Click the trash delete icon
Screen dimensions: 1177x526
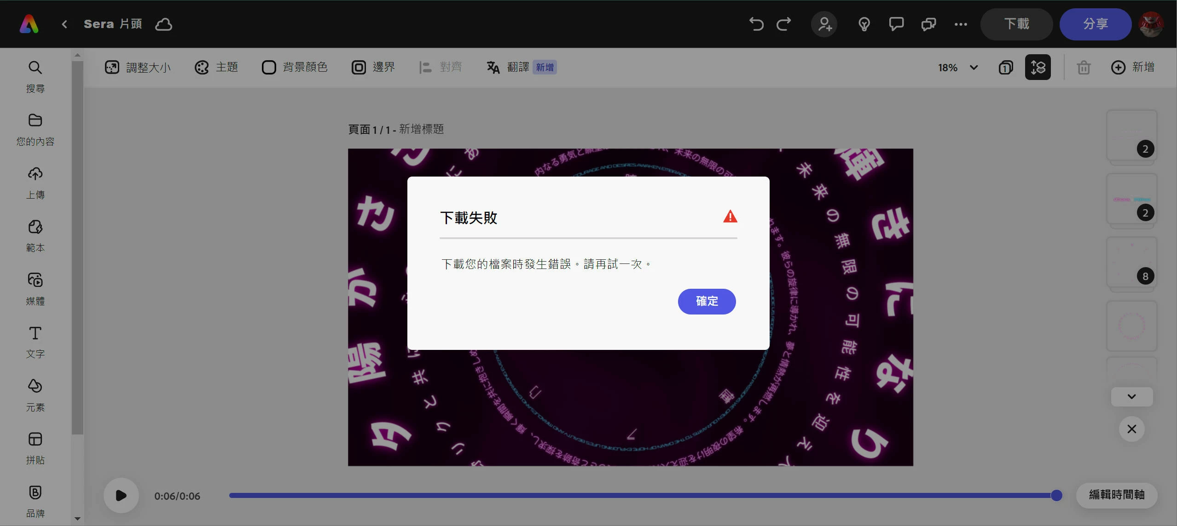[1084, 68]
